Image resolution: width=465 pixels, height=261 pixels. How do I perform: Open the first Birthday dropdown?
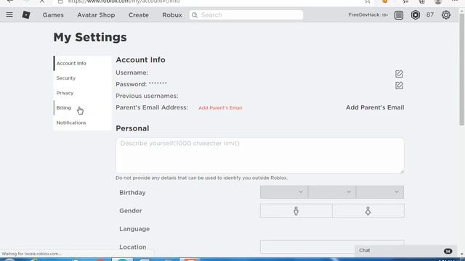click(x=284, y=192)
